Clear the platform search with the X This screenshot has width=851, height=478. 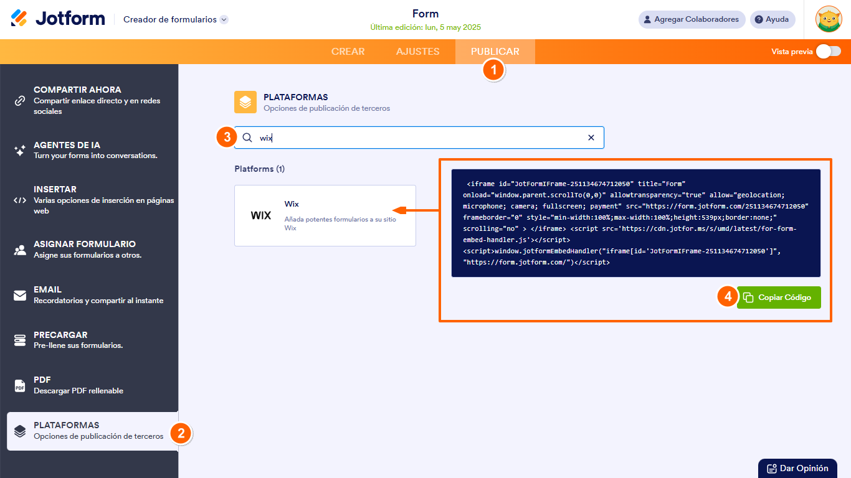(591, 138)
